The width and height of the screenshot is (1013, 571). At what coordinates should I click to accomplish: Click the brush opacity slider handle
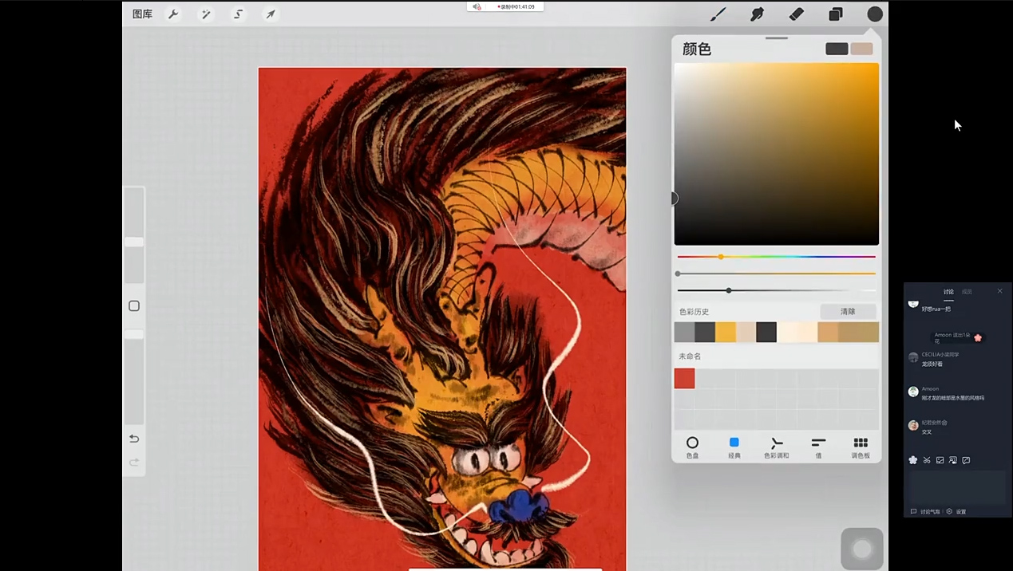tap(134, 334)
